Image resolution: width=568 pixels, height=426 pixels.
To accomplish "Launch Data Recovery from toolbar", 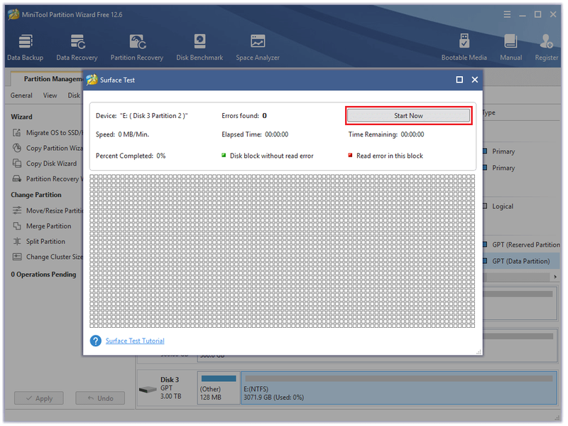I will click(77, 47).
